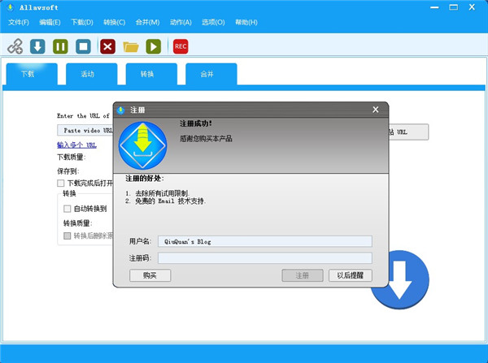Click the paste URL link icon

[15, 46]
